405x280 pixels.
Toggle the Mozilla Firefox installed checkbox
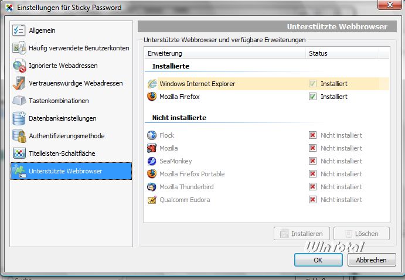312,97
